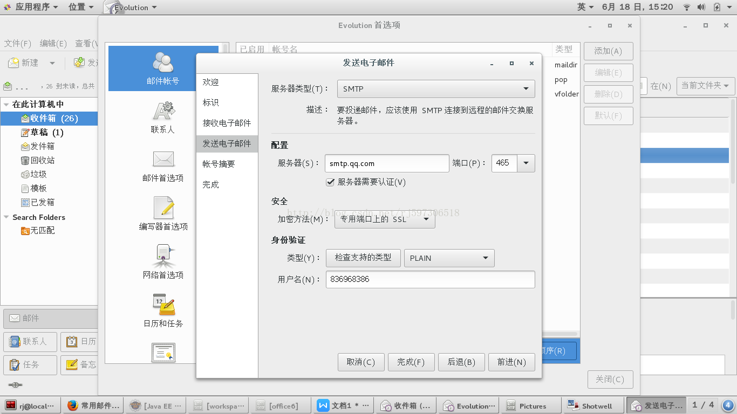Open the File menu

(18, 44)
